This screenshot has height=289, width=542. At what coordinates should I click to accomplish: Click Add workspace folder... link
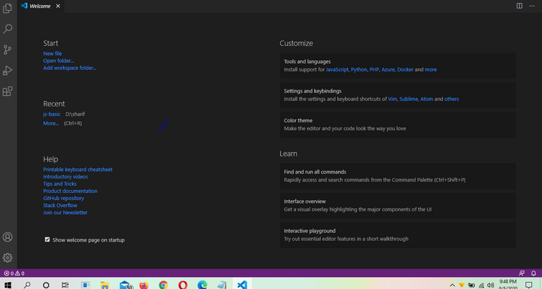point(70,68)
